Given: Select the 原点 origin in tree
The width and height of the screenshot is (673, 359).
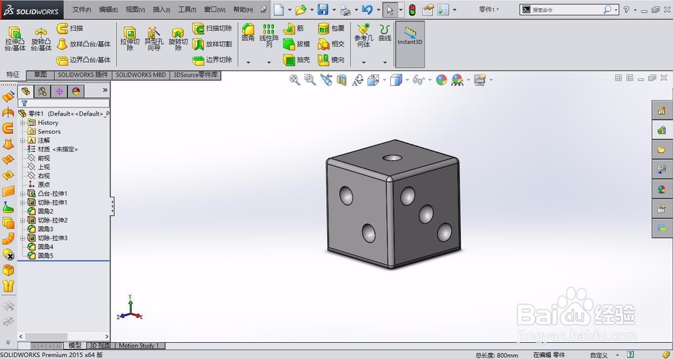Looking at the screenshot, I should coord(39,184).
